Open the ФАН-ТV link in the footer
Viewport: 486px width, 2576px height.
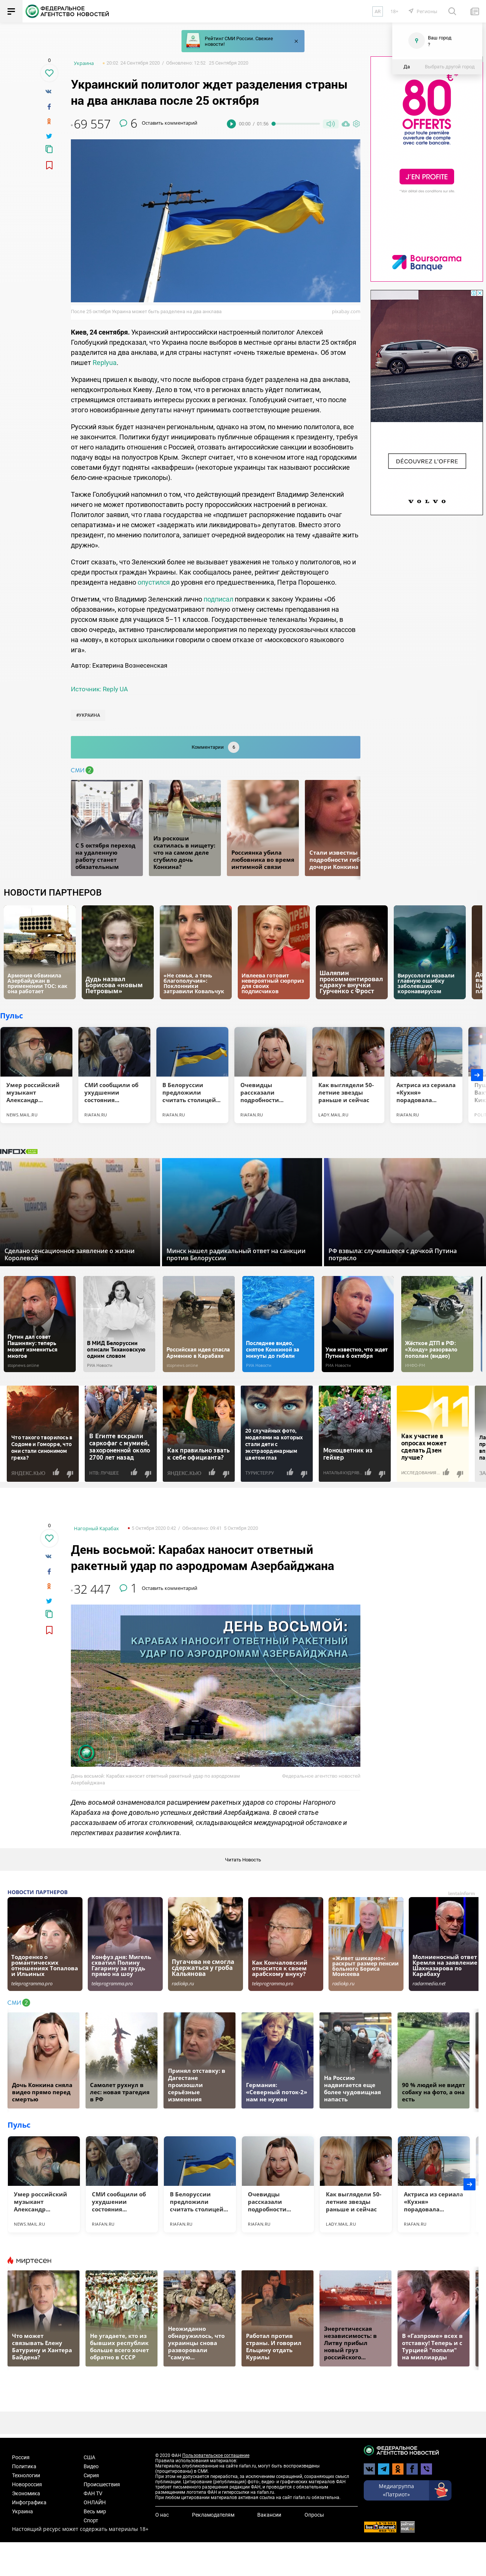pos(93,2493)
